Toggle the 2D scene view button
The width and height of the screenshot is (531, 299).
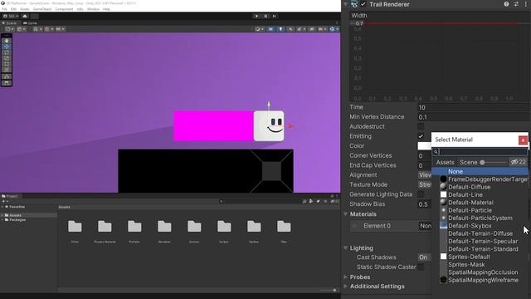coord(270,29)
